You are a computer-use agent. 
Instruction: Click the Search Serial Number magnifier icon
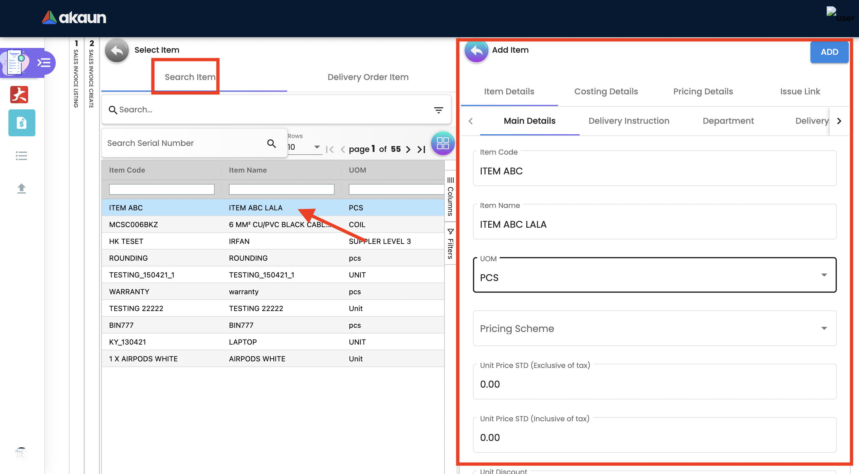(272, 143)
